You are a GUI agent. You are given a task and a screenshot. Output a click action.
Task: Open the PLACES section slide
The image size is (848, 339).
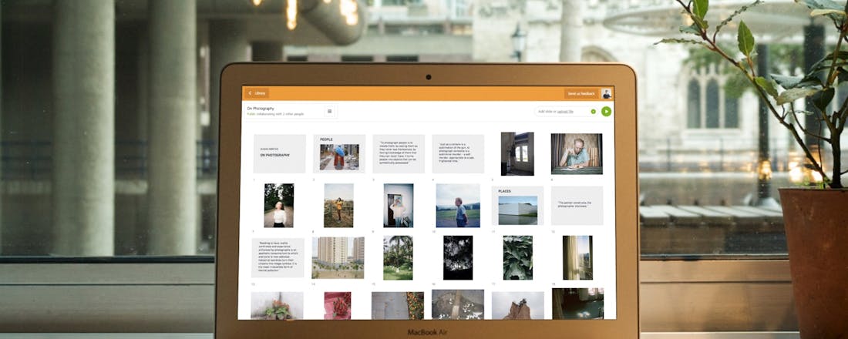click(x=517, y=206)
